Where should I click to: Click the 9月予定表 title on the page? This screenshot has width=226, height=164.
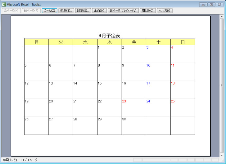[109, 36]
